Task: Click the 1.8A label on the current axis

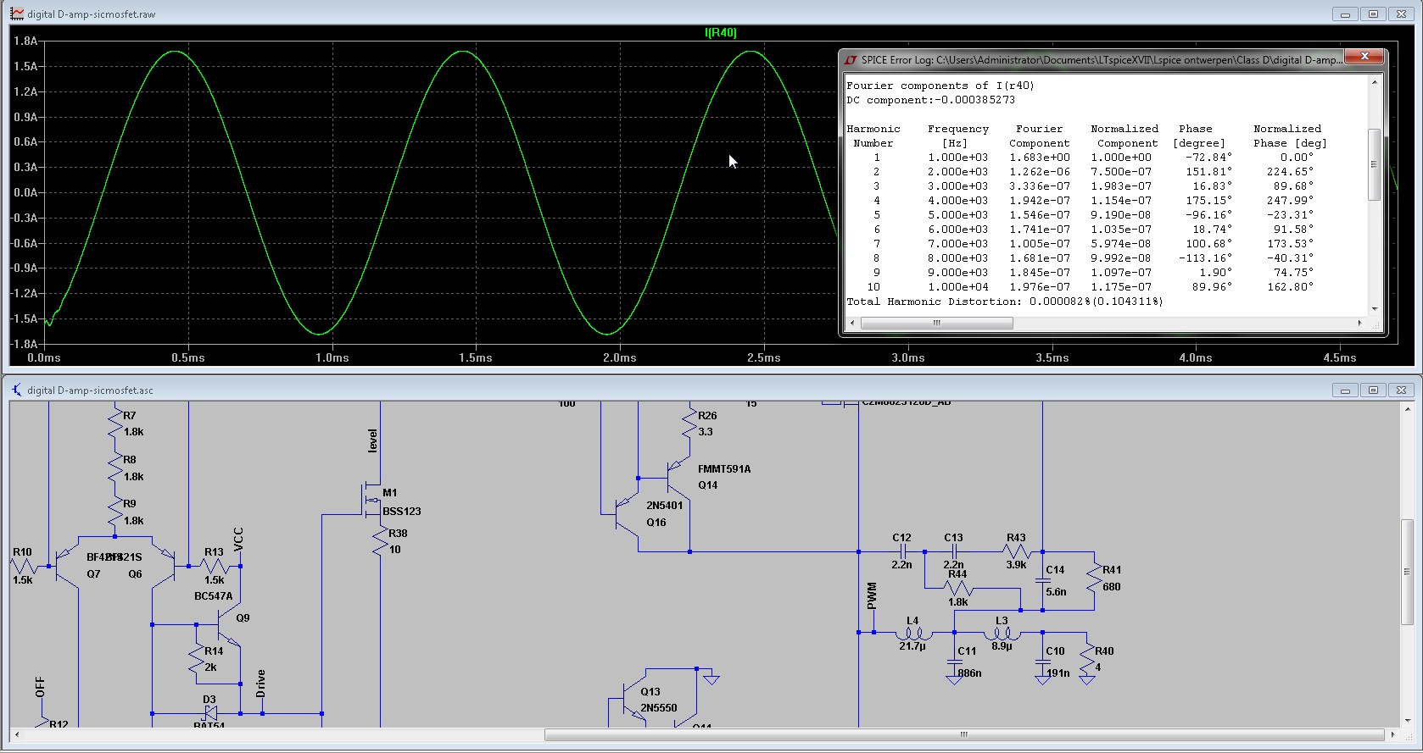Action: click(25, 41)
